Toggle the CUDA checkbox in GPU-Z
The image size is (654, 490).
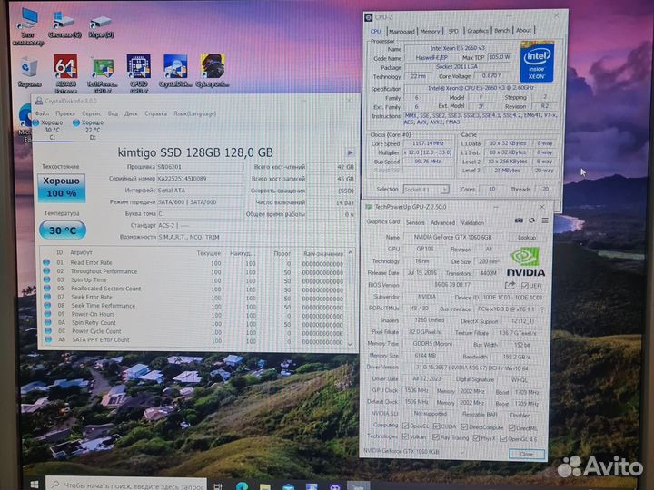[x=436, y=426]
